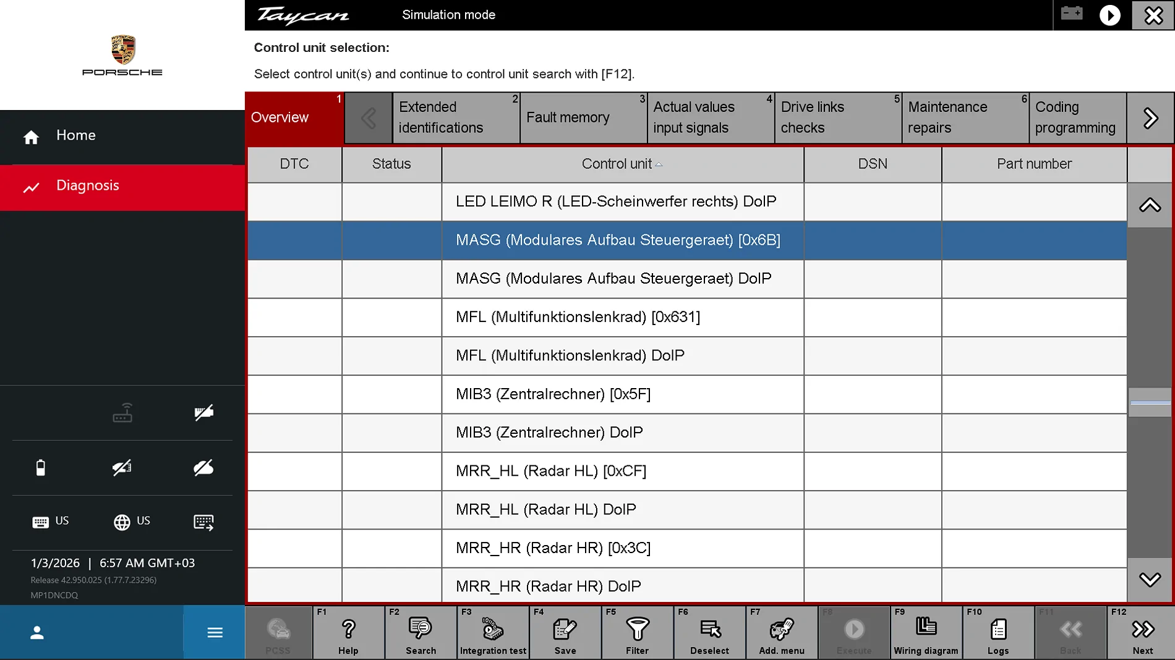1175x660 pixels.
Task: Click F12 Next double-arrow
Action: pyautogui.click(x=1142, y=632)
